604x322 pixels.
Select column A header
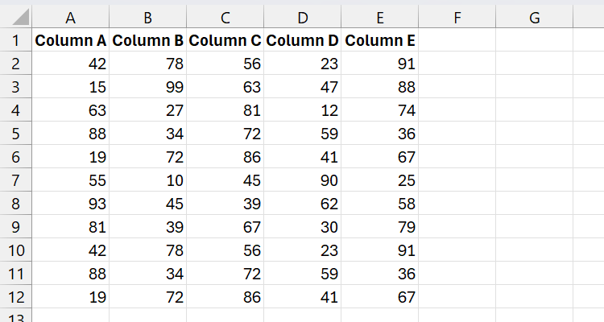coord(71,18)
